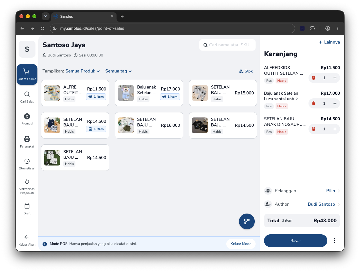Expand Semua Produk filter dropdown
The height and width of the screenshot is (272, 360).
coord(82,71)
